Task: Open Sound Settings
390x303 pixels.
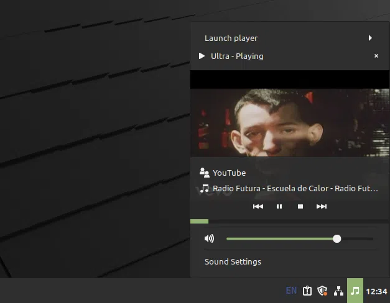Action: tap(233, 262)
